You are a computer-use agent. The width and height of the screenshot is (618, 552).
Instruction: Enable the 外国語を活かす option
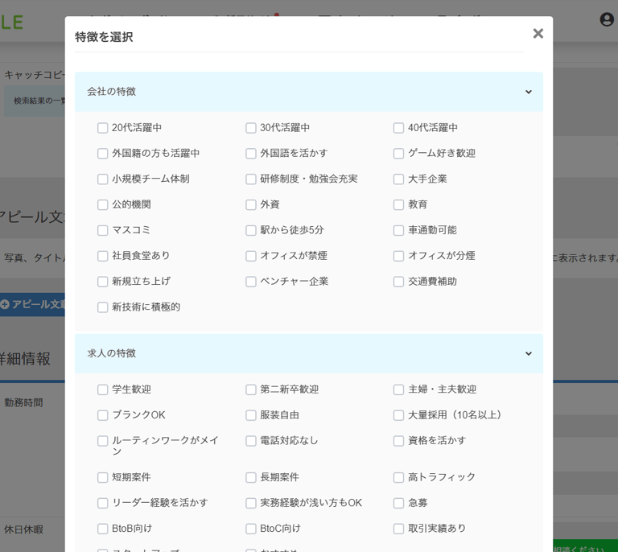click(251, 154)
